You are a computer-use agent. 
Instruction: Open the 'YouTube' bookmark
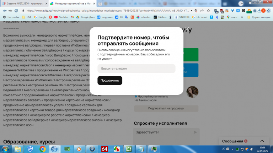coord(61,17)
